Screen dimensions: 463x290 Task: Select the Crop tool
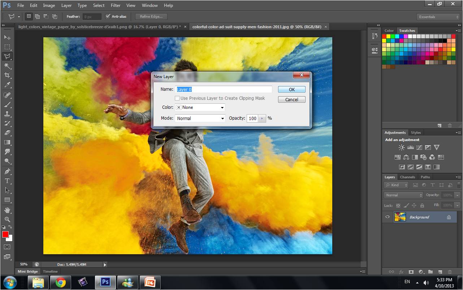7,75
